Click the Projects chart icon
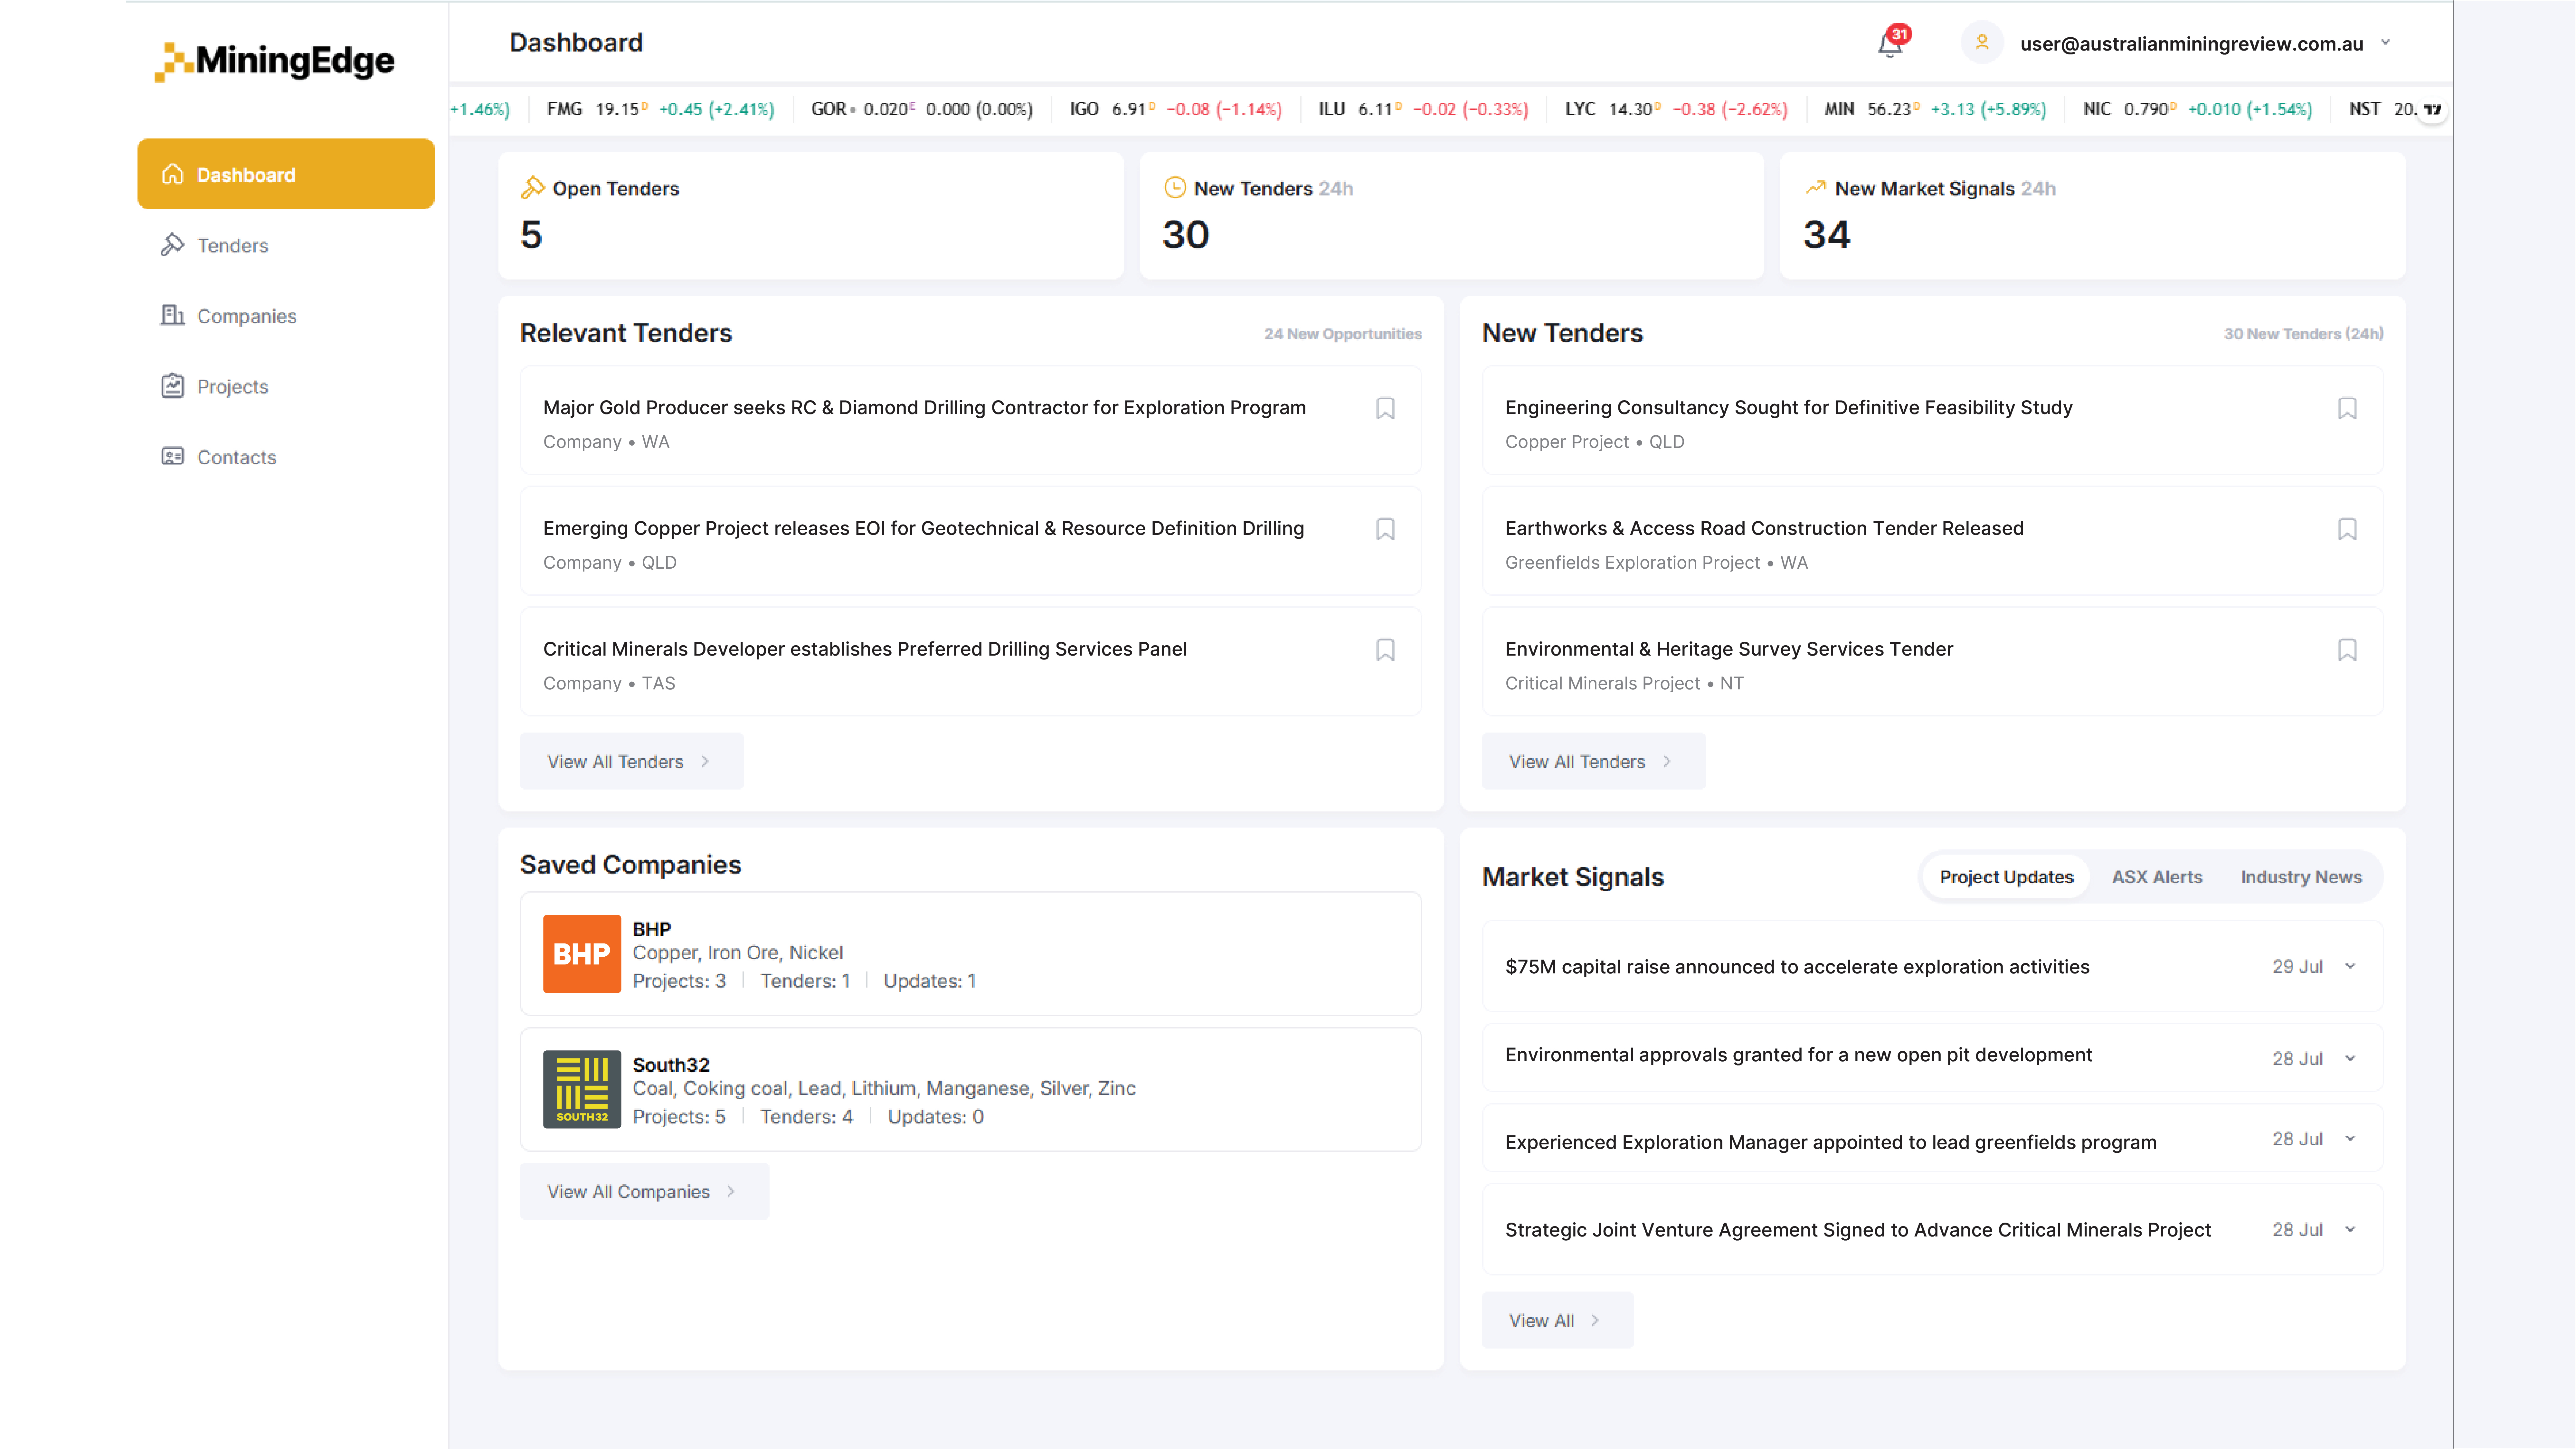Image resolution: width=2576 pixels, height=1449 pixels. click(173, 386)
